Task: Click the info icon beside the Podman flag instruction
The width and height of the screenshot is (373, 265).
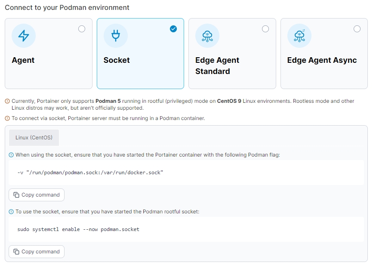Action: (x=11, y=155)
